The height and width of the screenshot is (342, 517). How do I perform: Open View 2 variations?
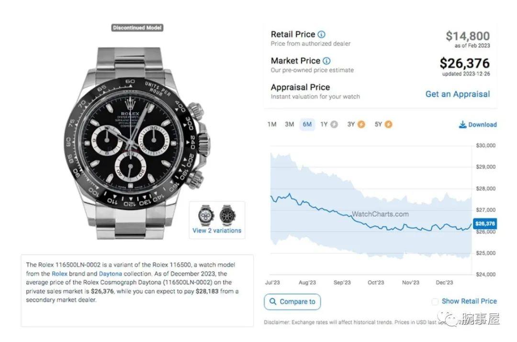pos(217,231)
